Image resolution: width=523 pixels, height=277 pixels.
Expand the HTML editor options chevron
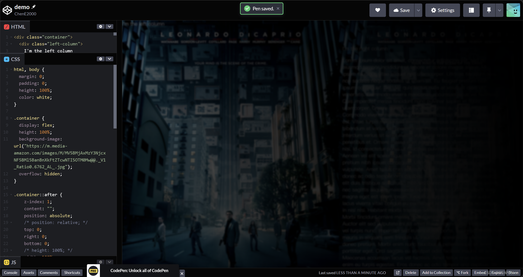110,27
